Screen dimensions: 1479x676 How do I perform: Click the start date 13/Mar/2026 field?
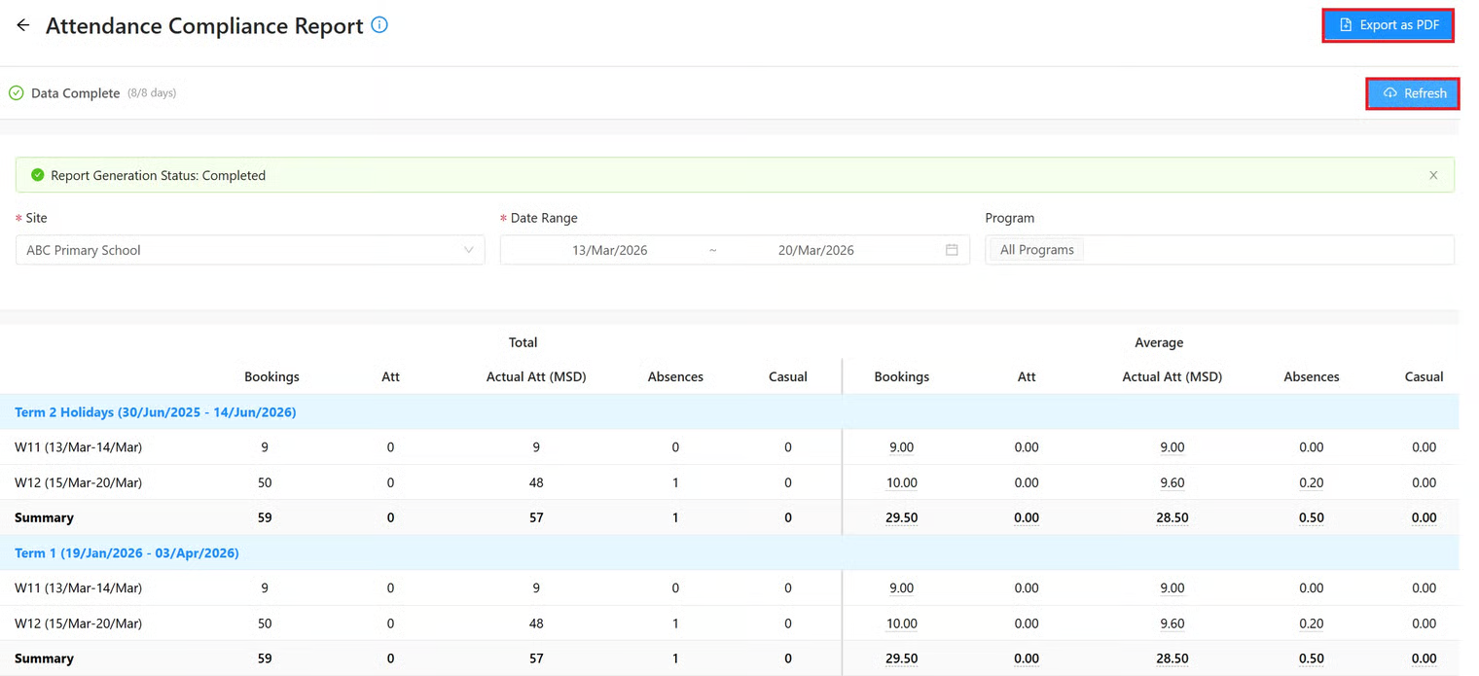[x=609, y=250]
